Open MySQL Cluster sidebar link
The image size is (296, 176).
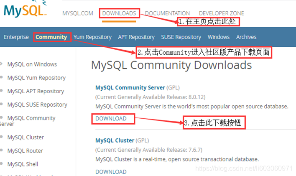pos(26,137)
